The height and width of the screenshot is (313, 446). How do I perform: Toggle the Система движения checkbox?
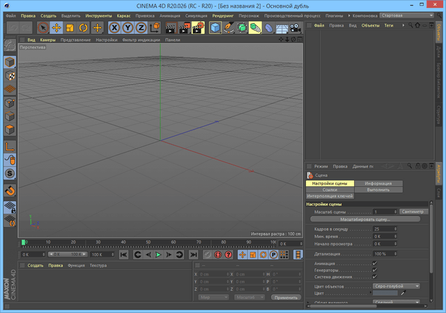(374, 277)
